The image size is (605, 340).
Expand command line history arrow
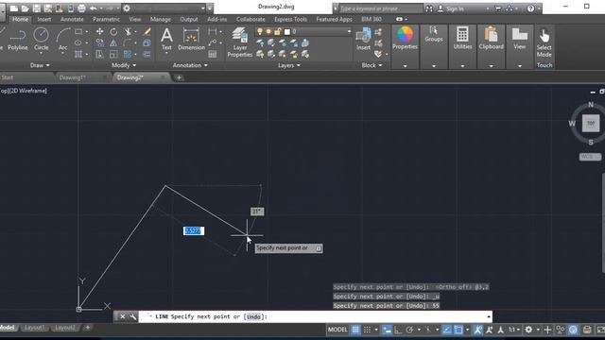(489, 317)
